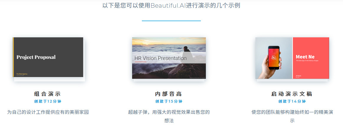This screenshot has width=343, height=132.
Task: Click the description starting with 使您的团队
Action: (292, 116)
